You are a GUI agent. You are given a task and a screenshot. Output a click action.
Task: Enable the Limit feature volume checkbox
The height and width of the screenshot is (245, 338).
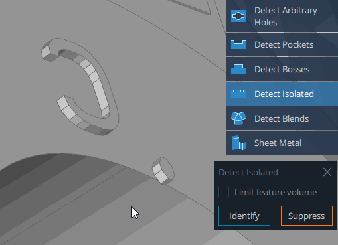(x=224, y=192)
